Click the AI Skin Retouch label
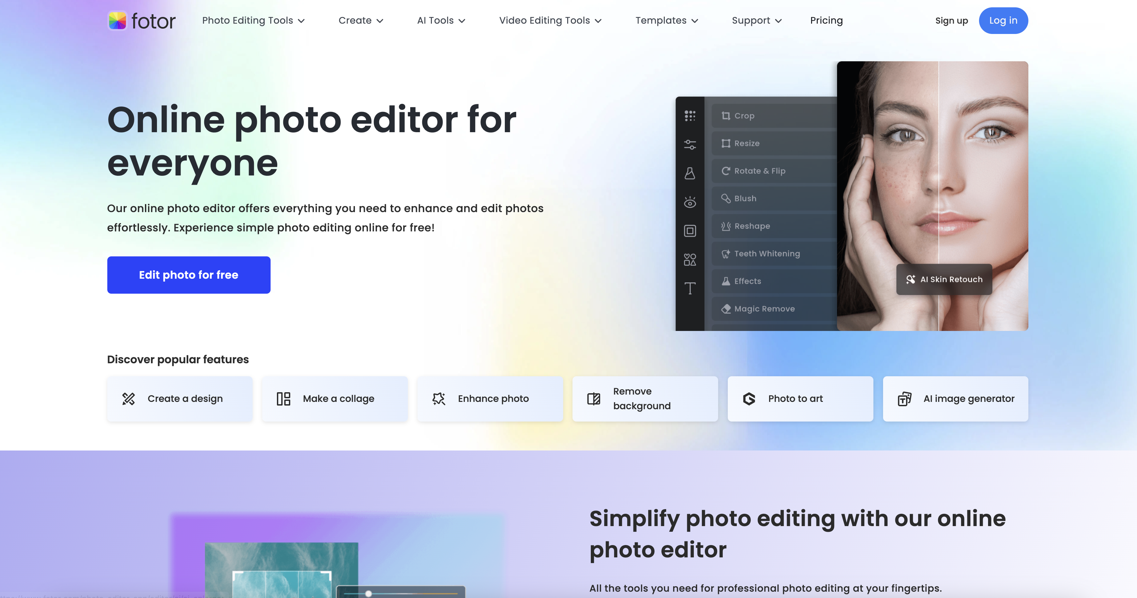The width and height of the screenshot is (1137, 598). click(x=951, y=279)
